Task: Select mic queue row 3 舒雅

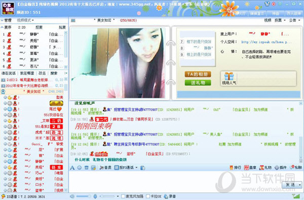Action: click(32, 47)
